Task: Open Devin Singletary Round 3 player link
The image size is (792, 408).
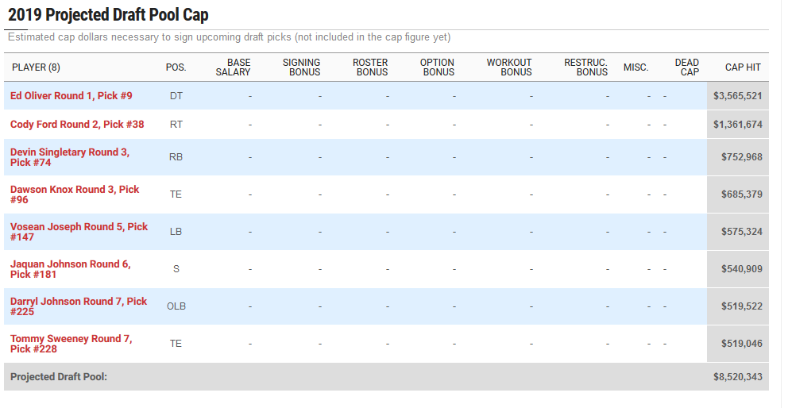Action: (x=70, y=157)
